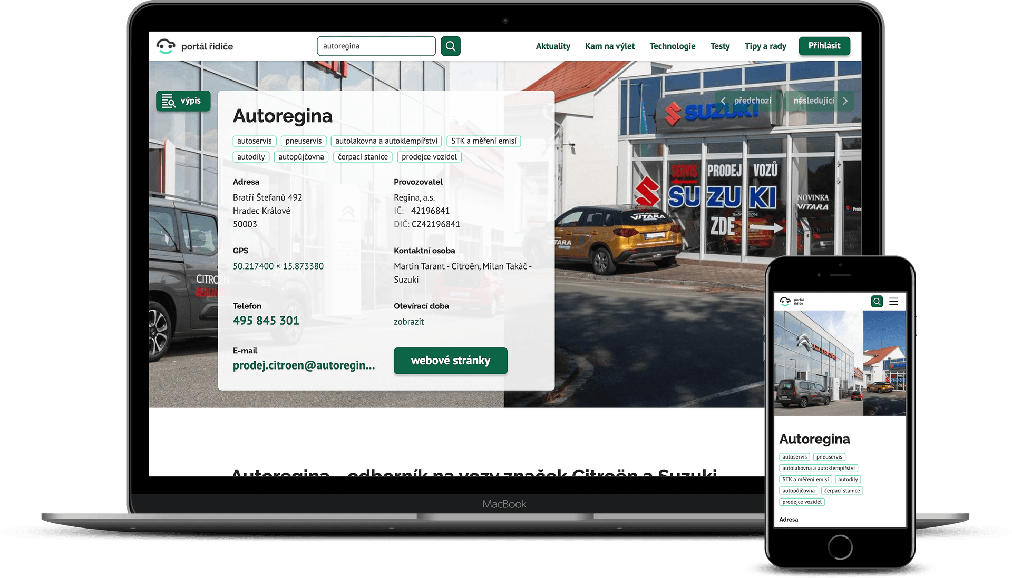Click the phone's home button
The height and width of the screenshot is (578, 1012).
pyautogui.click(x=840, y=547)
